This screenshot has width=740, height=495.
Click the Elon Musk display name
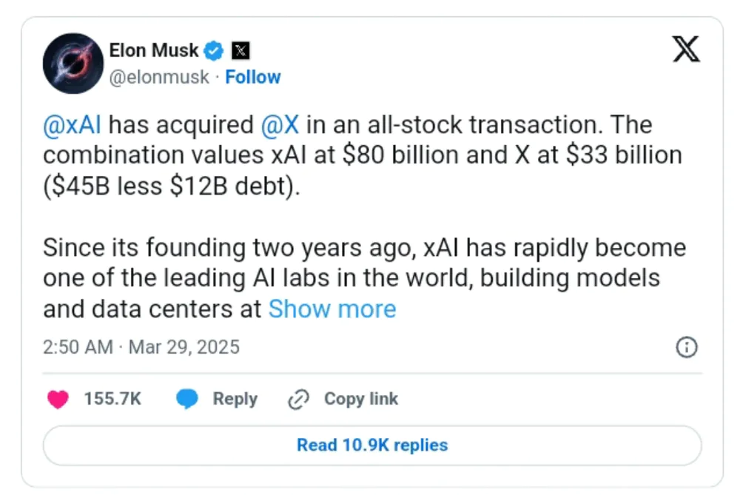tap(154, 51)
